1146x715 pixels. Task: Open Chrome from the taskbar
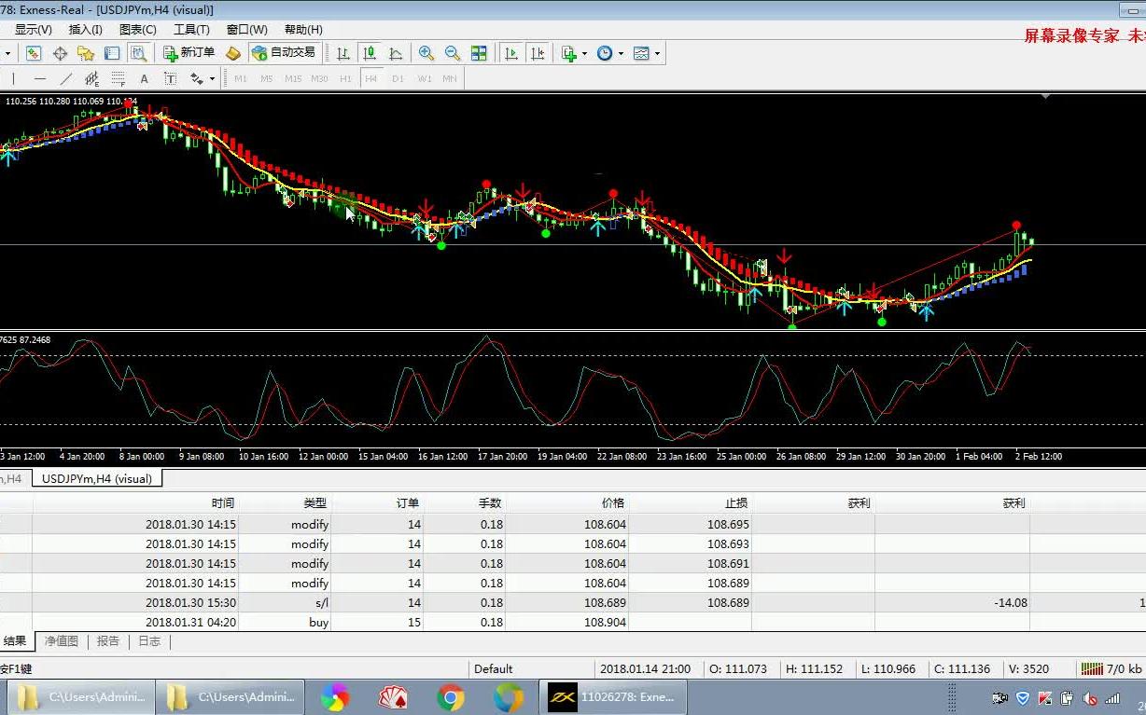450,696
